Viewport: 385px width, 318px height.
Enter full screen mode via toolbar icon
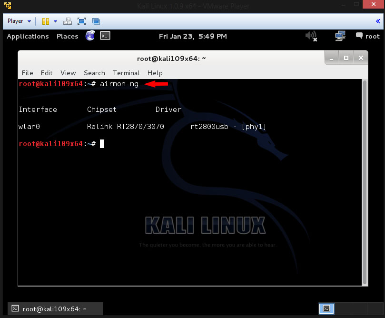81,21
